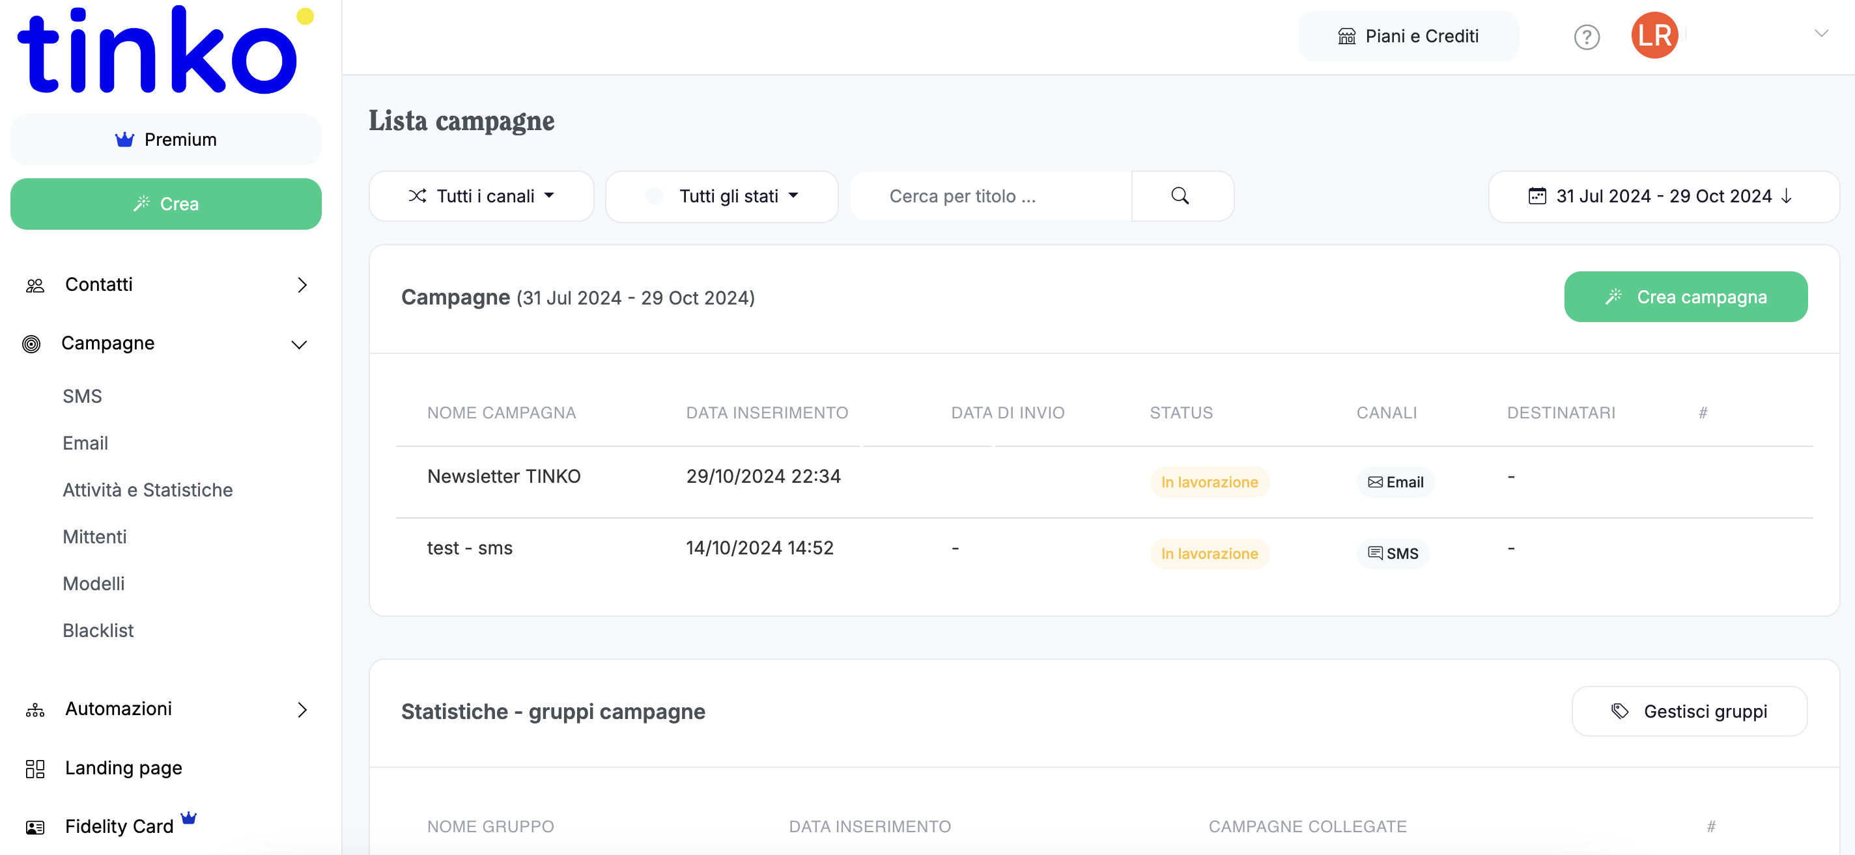
Task: Click the Piani e Crediti button
Action: tap(1408, 36)
